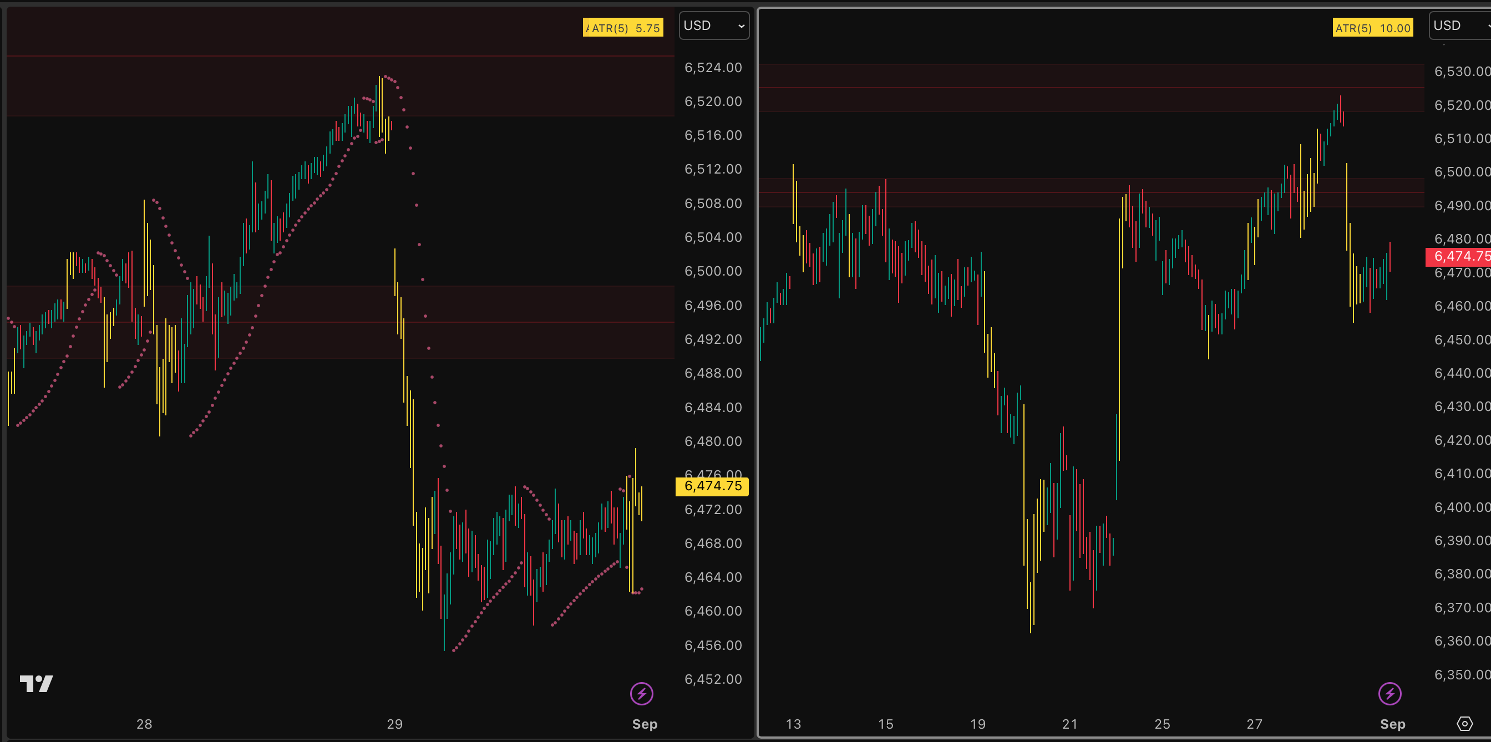Click the ATR(5) 5.75 indicator label
Image resolution: width=1491 pixels, height=742 pixels.
click(623, 28)
